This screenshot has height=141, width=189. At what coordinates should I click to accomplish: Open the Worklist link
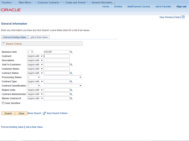(118, 6)
